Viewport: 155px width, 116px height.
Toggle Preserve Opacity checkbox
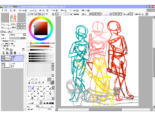(2, 41)
